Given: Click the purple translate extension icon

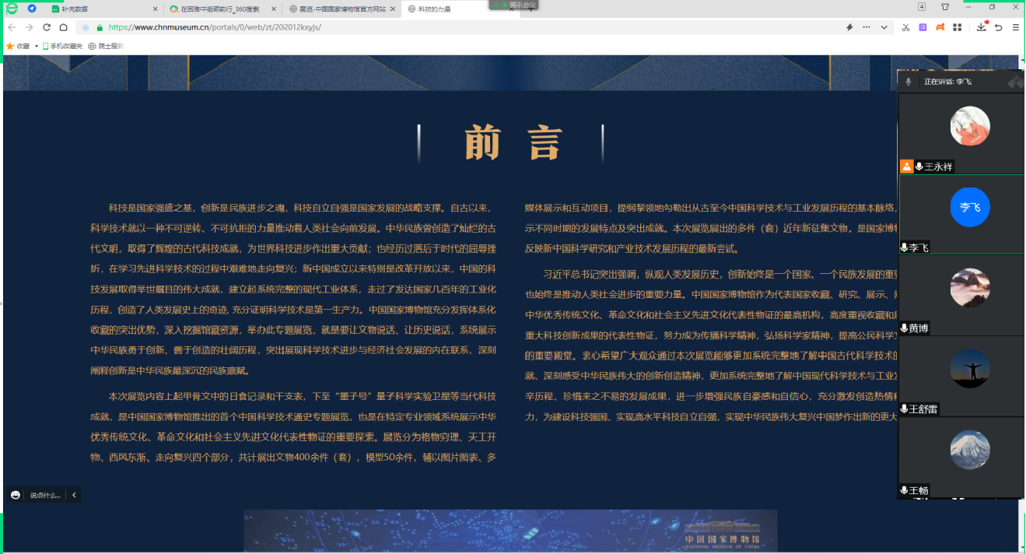Looking at the screenshot, I should [x=923, y=27].
